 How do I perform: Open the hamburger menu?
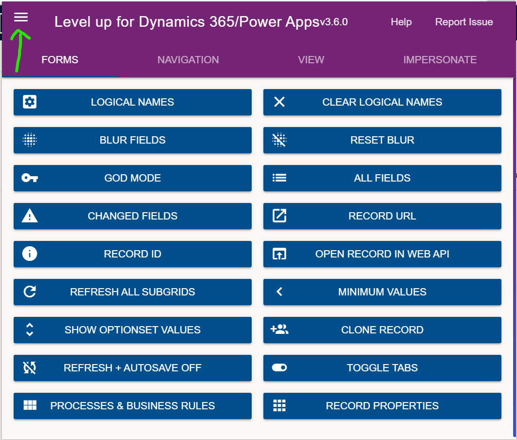click(x=20, y=17)
